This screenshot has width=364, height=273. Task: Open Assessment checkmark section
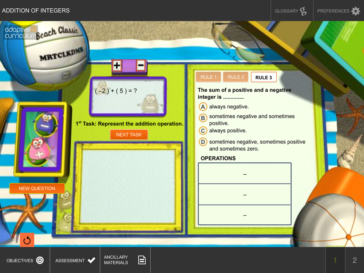click(x=75, y=260)
